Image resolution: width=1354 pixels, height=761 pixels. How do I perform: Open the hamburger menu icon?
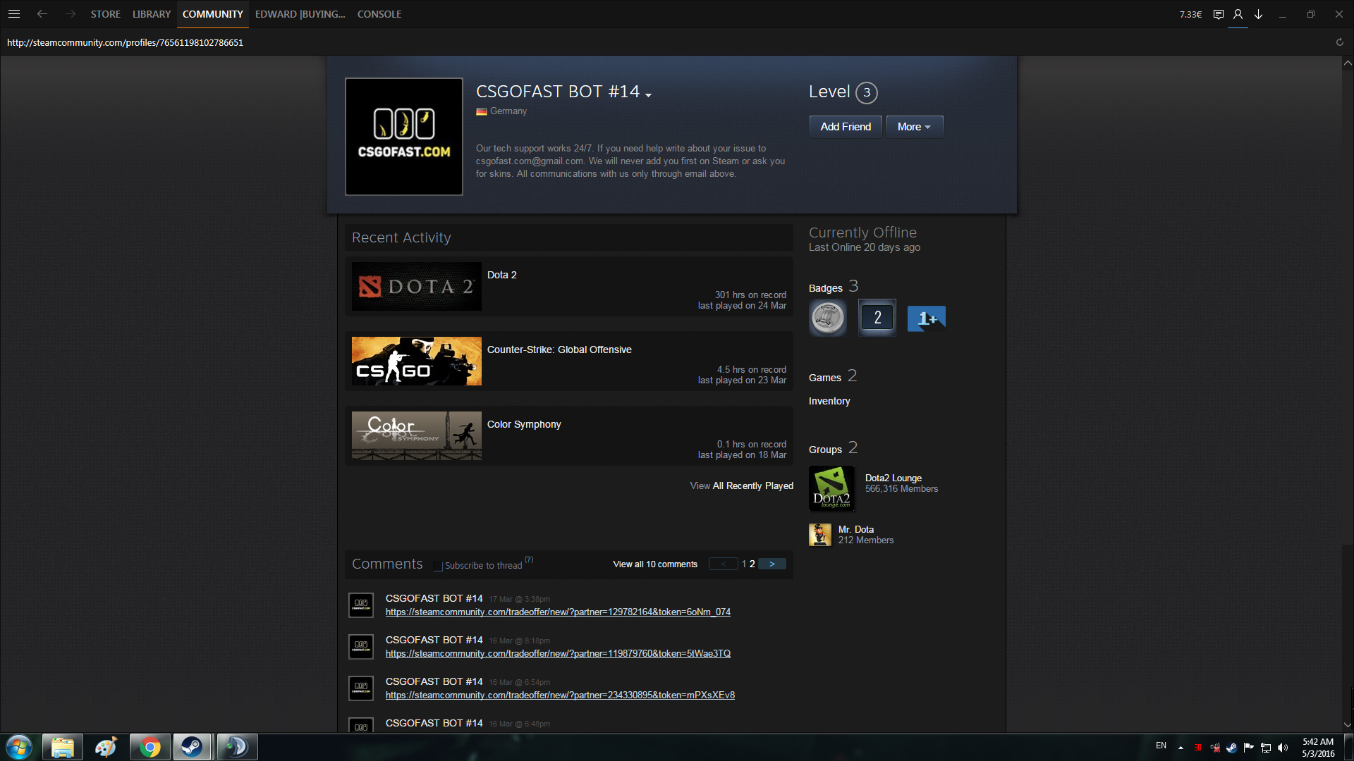click(x=14, y=14)
